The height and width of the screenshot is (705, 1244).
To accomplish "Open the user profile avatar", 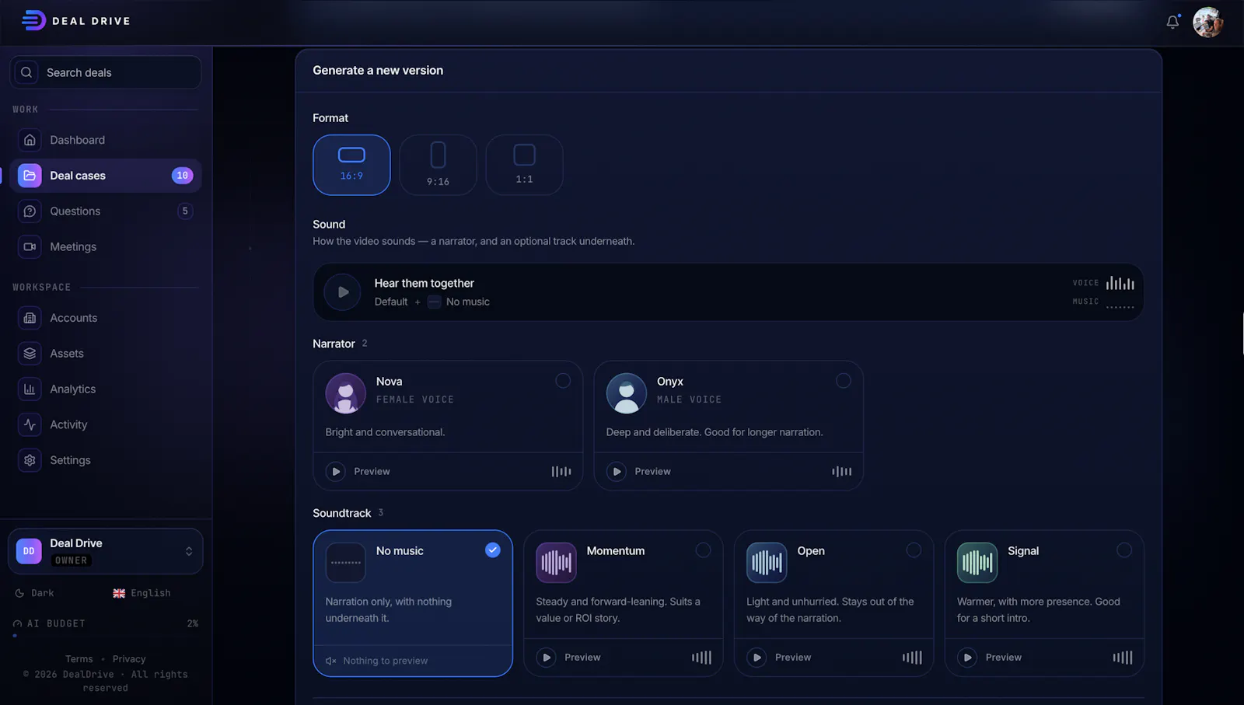I will (1208, 22).
